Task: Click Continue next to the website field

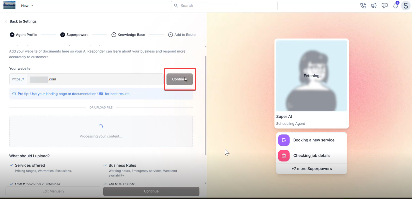Action: point(179,79)
